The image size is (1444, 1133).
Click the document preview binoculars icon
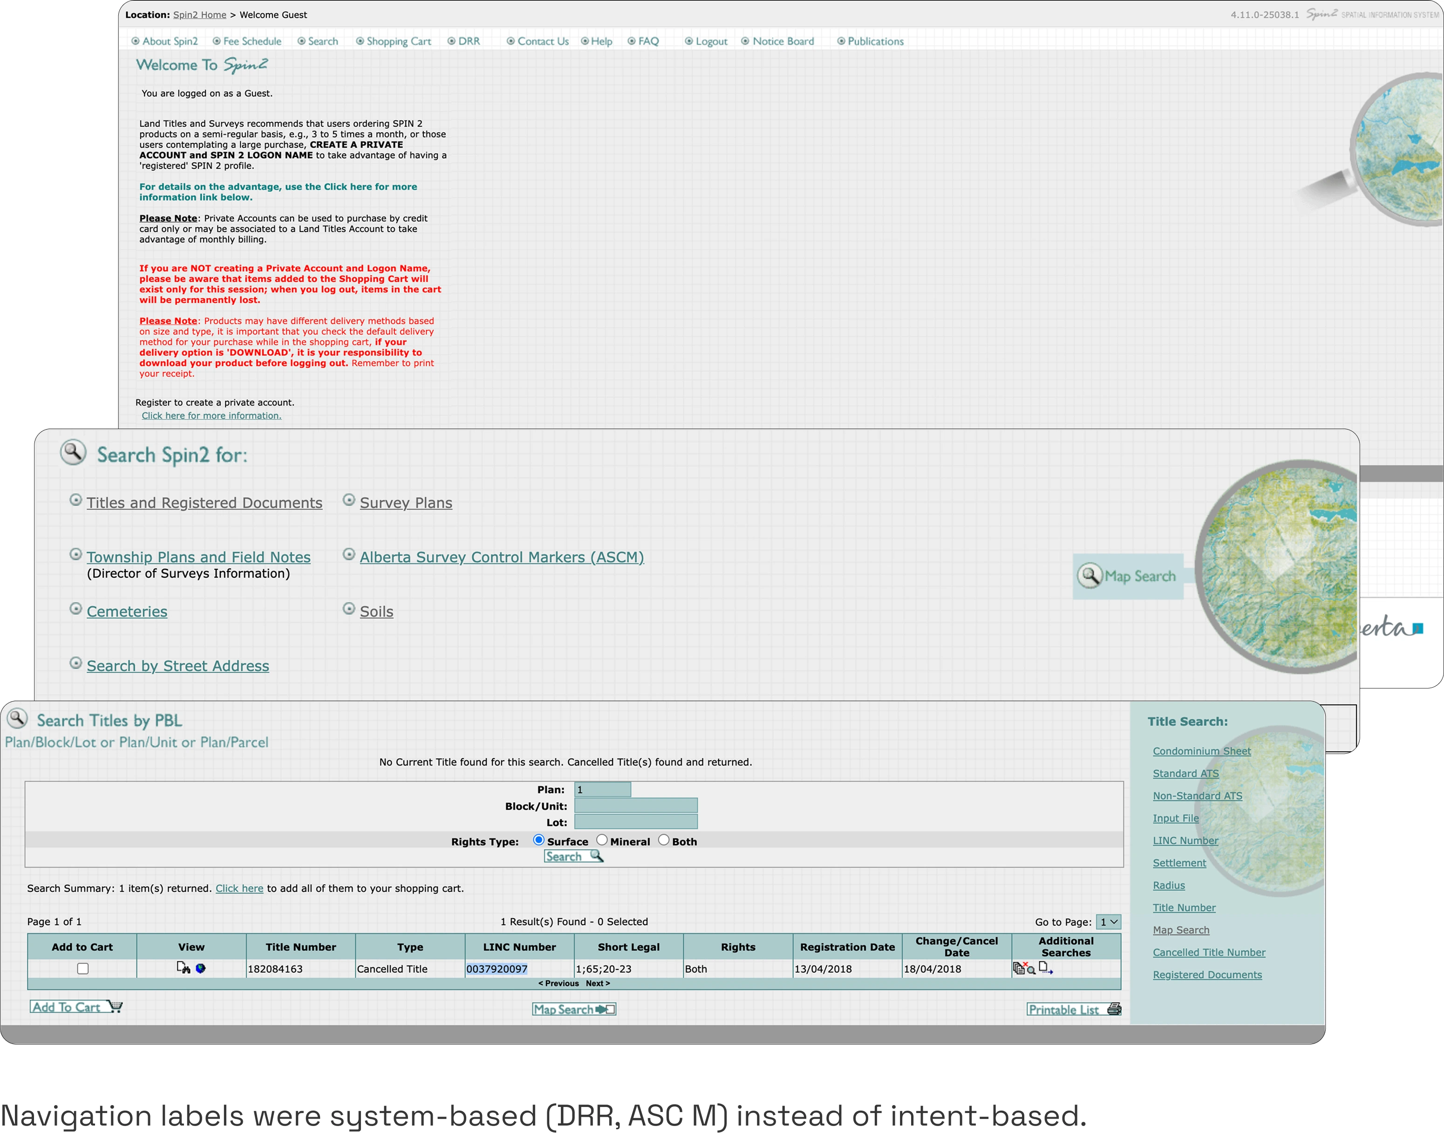pyautogui.click(x=183, y=968)
